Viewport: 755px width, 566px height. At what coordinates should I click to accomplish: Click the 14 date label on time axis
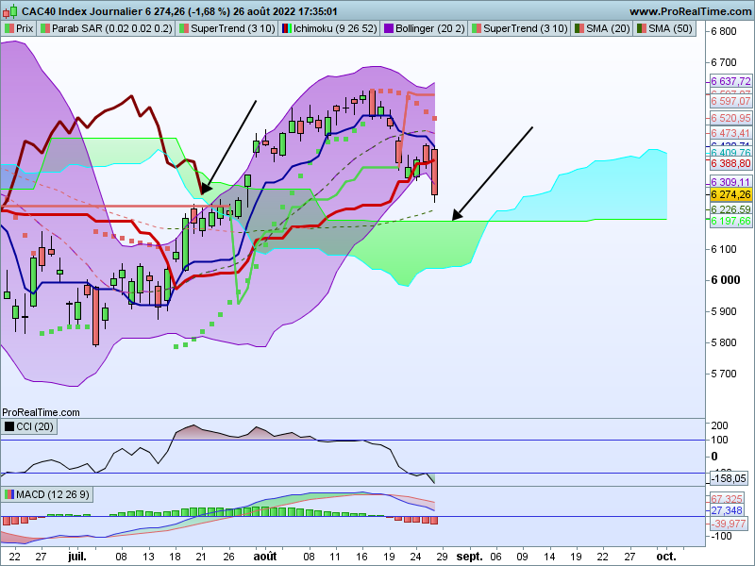549,557
